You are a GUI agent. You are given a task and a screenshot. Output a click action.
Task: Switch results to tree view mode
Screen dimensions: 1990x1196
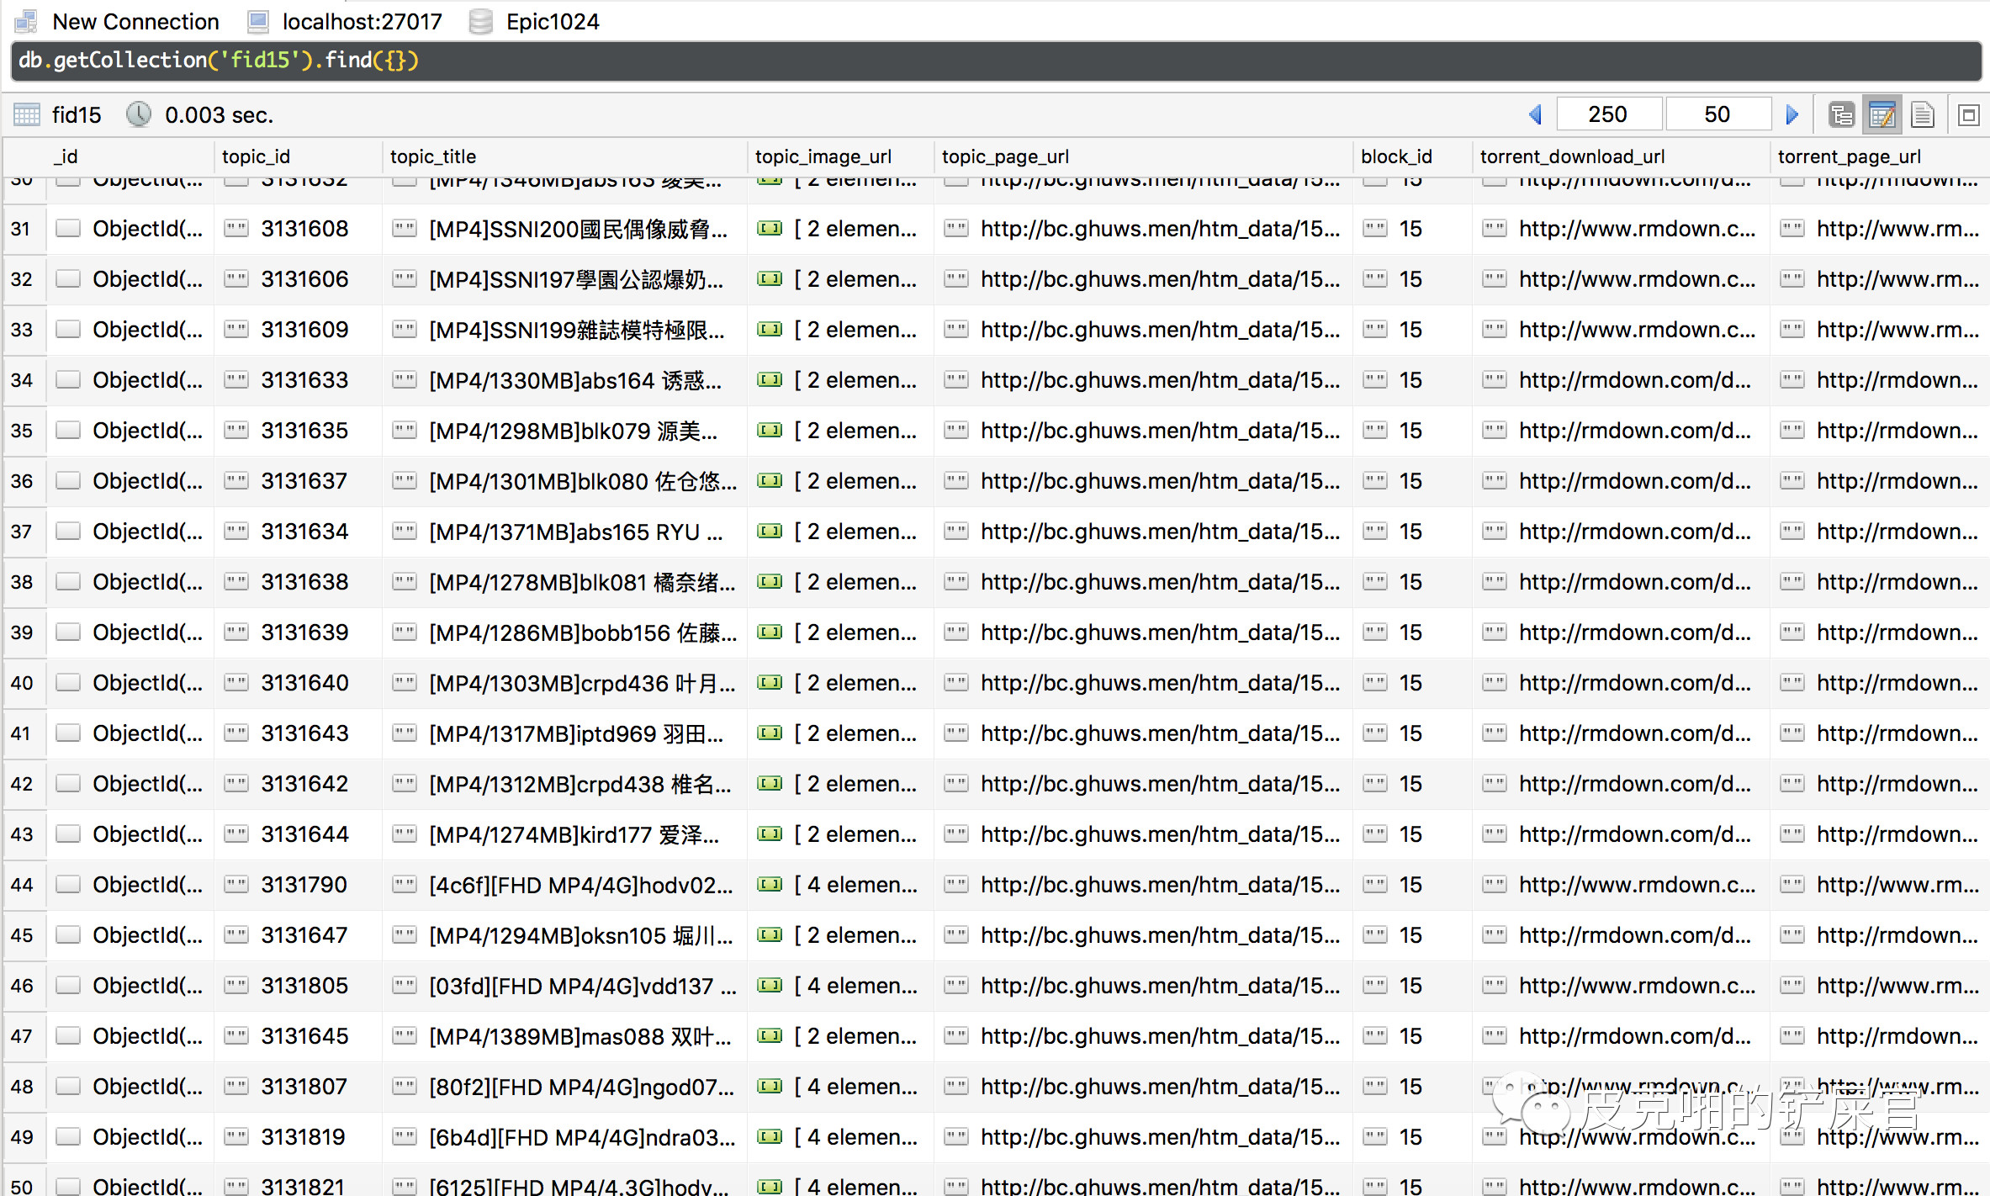[1841, 114]
